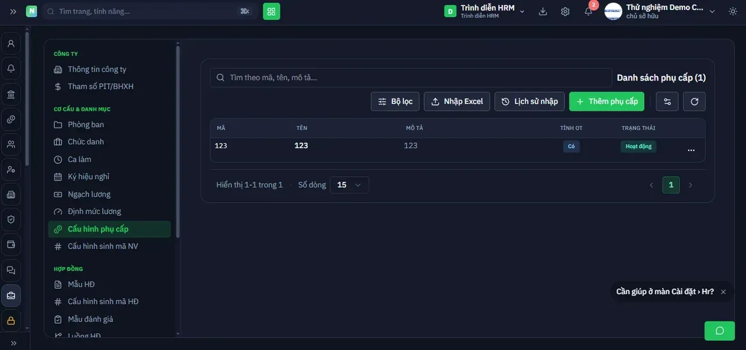Image resolution: width=746 pixels, height=350 pixels.
Task: Expand the navigation with top-left double chevron
Action: point(13,12)
